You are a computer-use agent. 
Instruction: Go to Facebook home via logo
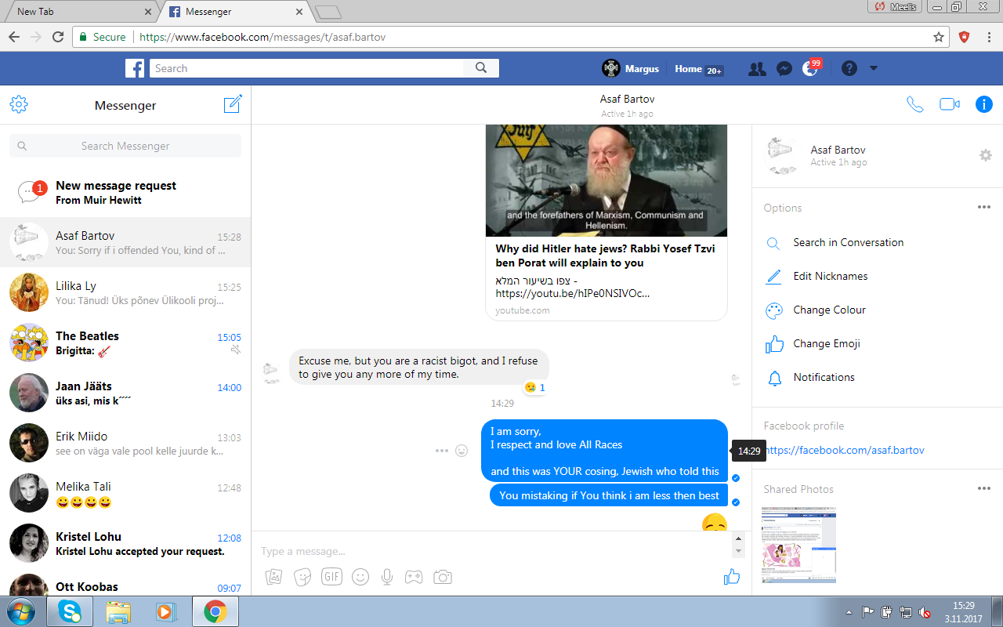point(135,68)
